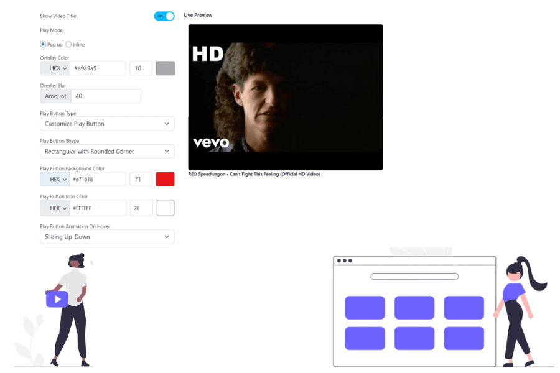Open Overlay Color HEX format dropdown
Viewport: 560px width, 373px height.
[x=55, y=68]
